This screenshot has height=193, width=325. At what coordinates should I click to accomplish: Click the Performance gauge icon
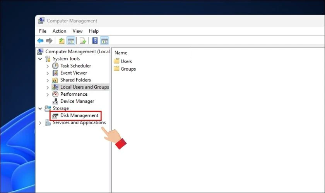[55, 94]
